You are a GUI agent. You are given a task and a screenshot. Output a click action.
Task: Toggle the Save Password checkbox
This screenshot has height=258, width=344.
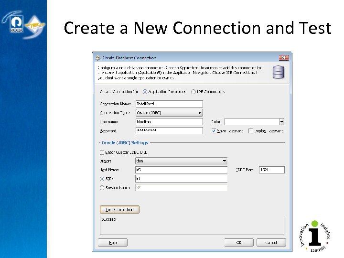click(x=214, y=131)
